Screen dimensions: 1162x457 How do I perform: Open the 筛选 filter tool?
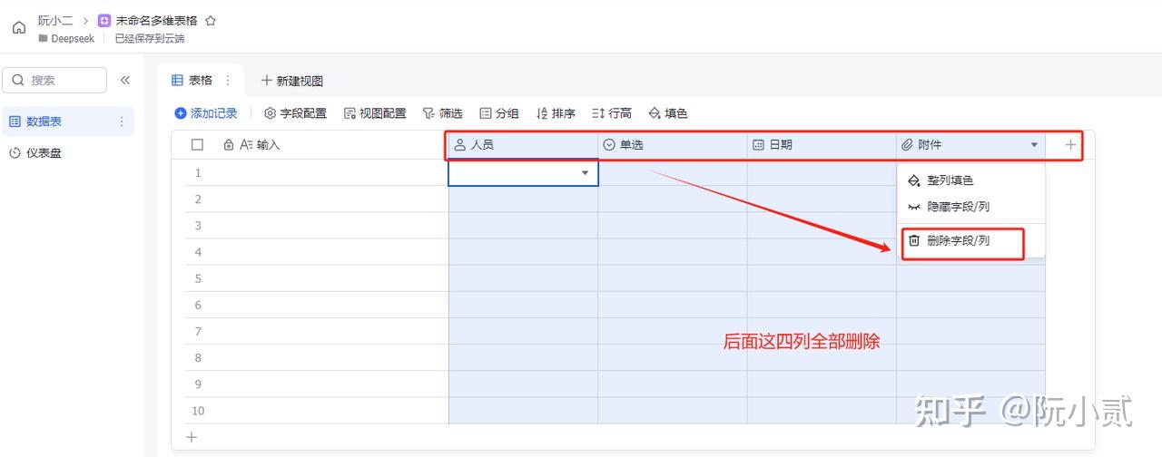[443, 113]
